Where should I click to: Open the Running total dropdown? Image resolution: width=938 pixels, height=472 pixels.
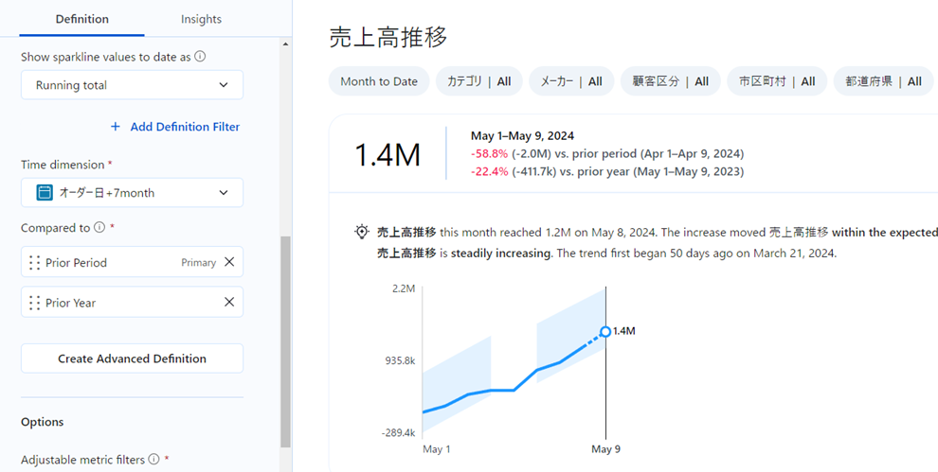132,85
